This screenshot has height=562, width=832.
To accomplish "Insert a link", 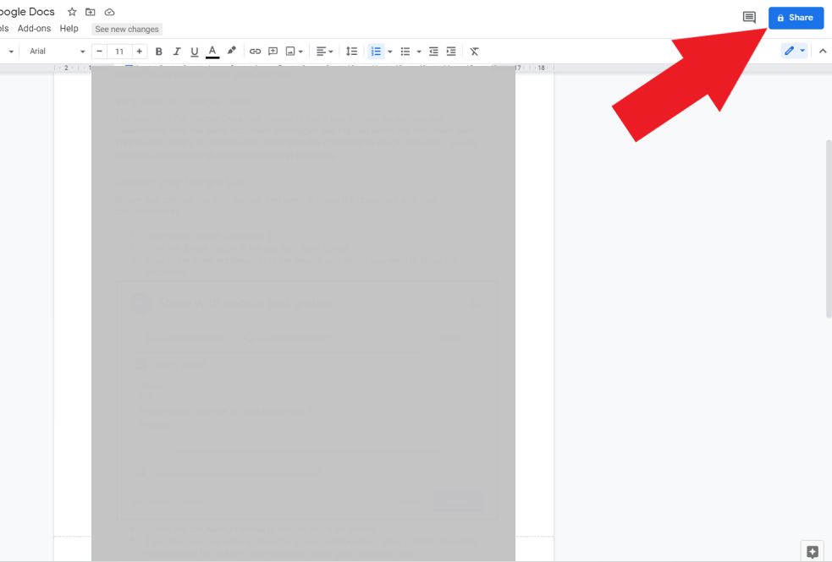I will [x=256, y=51].
